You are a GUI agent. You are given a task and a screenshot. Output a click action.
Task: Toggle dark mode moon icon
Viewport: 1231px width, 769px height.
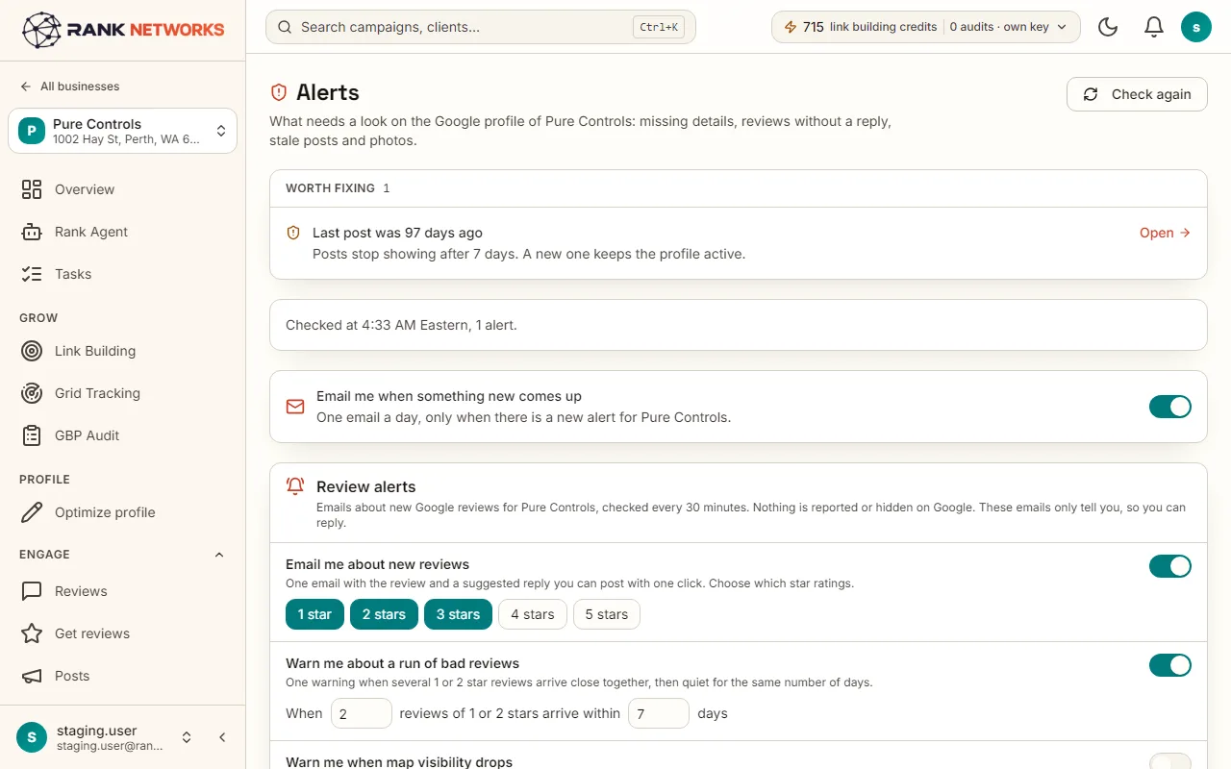coord(1108,27)
